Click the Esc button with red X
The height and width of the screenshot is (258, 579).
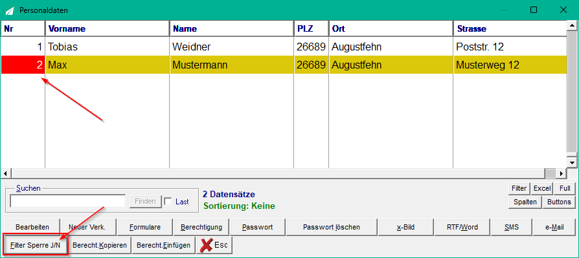click(214, 245)
